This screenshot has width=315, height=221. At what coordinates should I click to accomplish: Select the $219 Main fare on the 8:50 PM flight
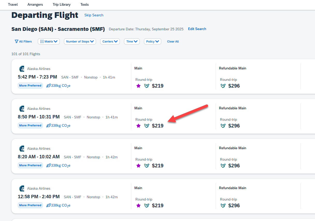click(157, 126)
